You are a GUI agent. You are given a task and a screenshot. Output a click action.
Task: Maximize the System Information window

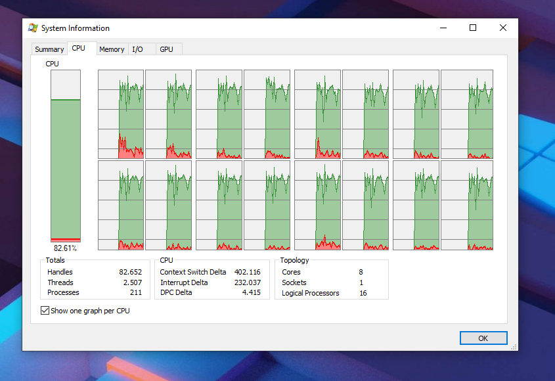473,28
